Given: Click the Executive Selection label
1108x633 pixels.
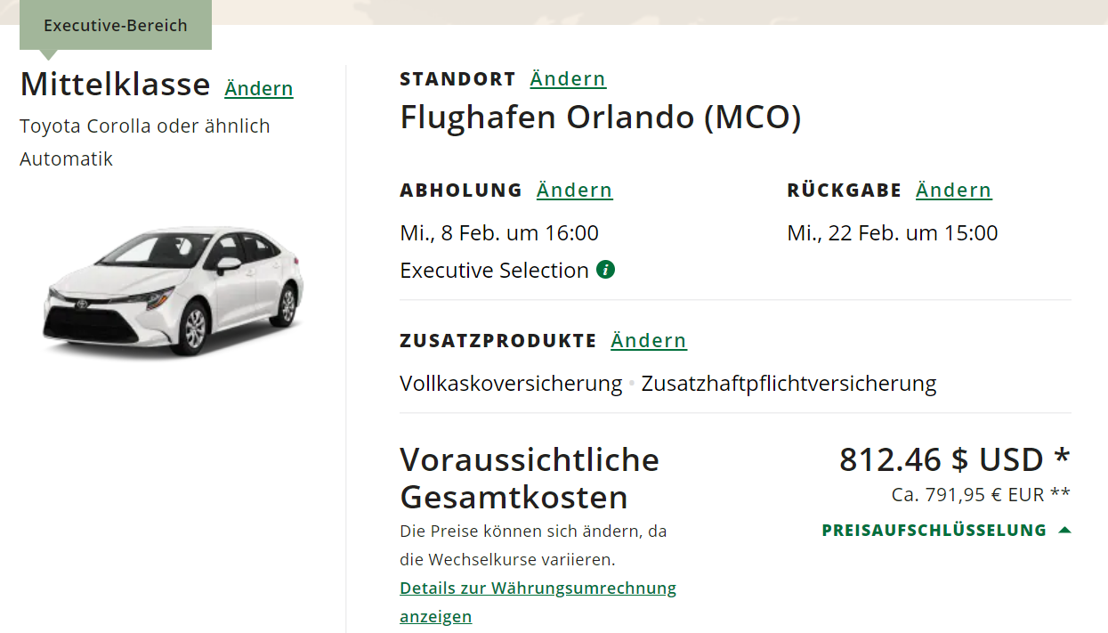Looking at the screenshot, I should pos(494,271).
